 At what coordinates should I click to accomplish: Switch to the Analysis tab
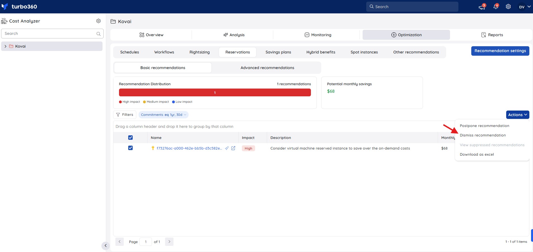(234, 35)
